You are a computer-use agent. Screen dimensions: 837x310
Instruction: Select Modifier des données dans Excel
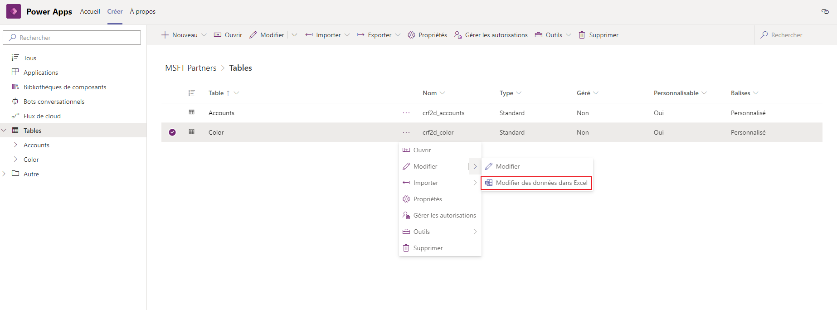coord(537,183)
